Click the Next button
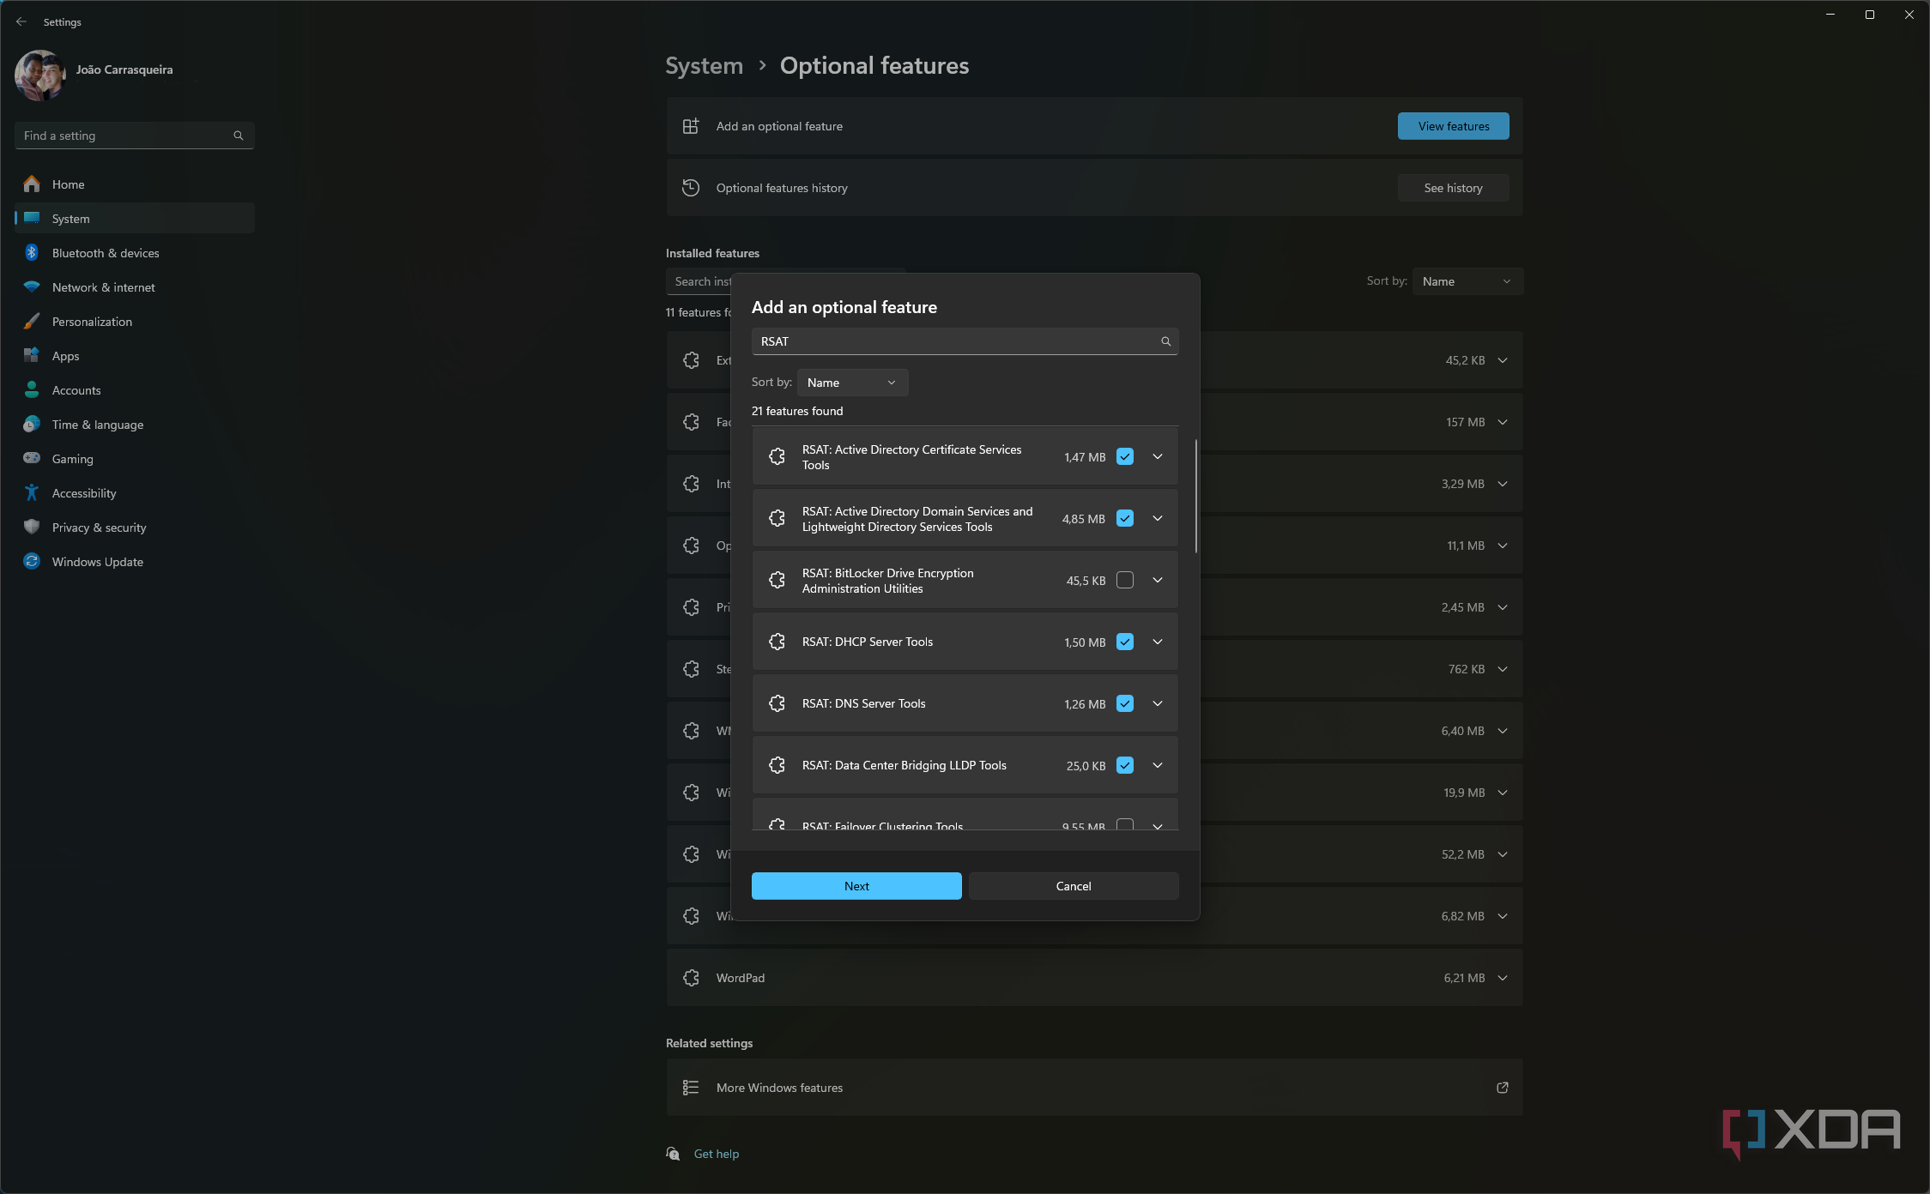This screenshot has width=1930, height=1194. (x=856, y=886)
